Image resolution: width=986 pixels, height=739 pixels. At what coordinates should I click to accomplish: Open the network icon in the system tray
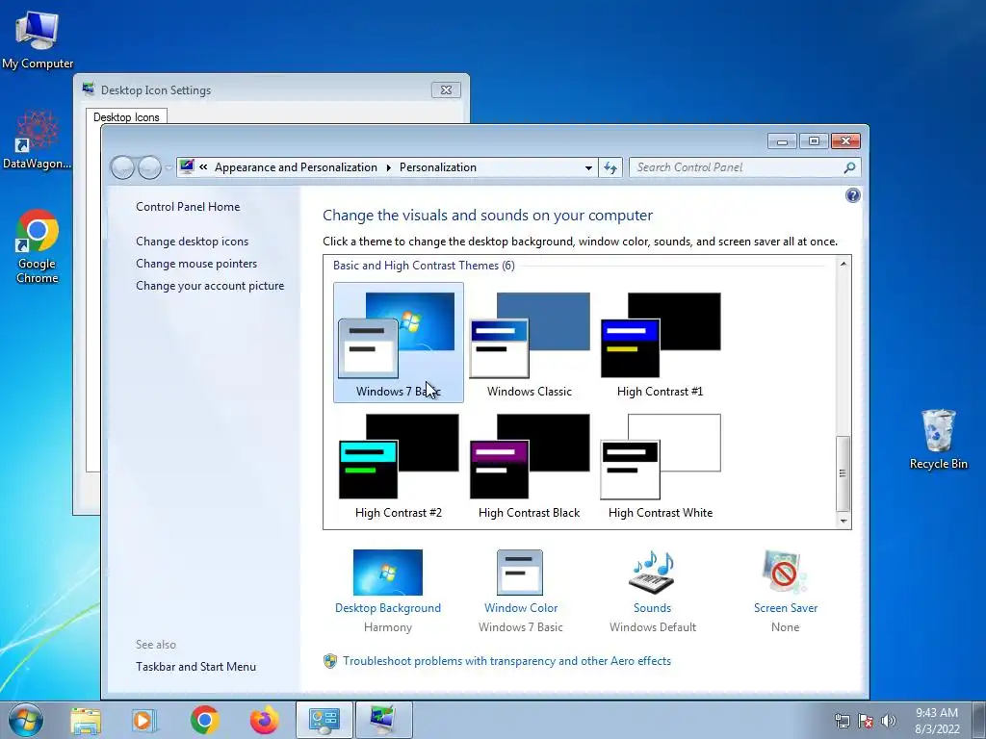coord(842,721)
